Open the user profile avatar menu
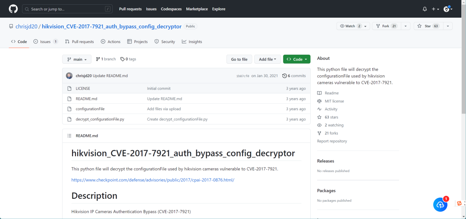Viewport: 466px width, 219px height. [x=447, y=9]
